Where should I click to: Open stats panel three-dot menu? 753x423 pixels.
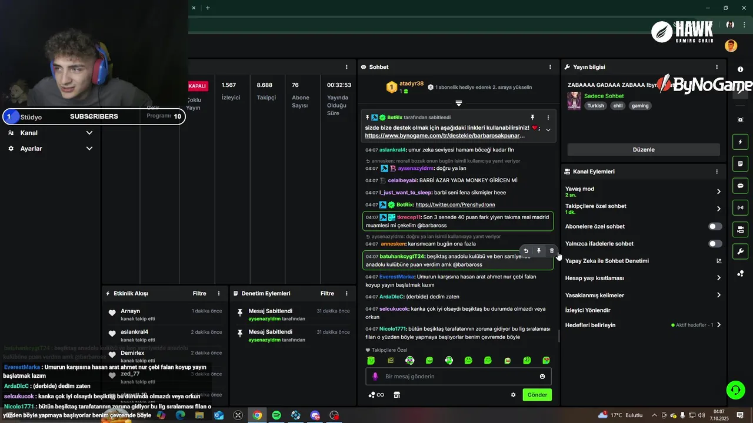346,67
